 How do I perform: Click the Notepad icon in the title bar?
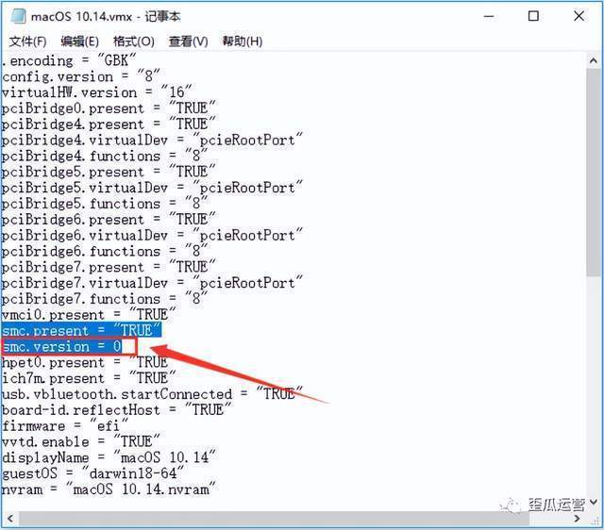[x=18, y=16]
